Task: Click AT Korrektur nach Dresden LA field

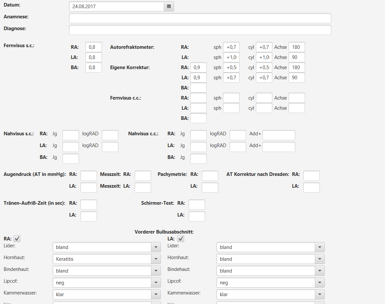Action: [312, 188]
